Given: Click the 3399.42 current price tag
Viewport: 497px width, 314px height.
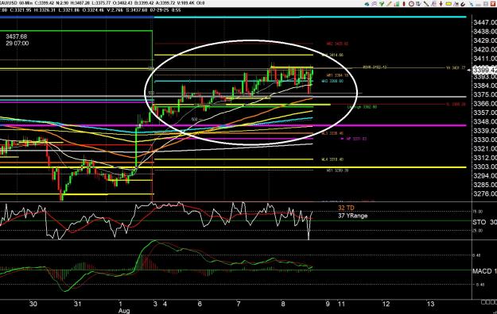Looking at the screenshot, I should coord(484,70).
